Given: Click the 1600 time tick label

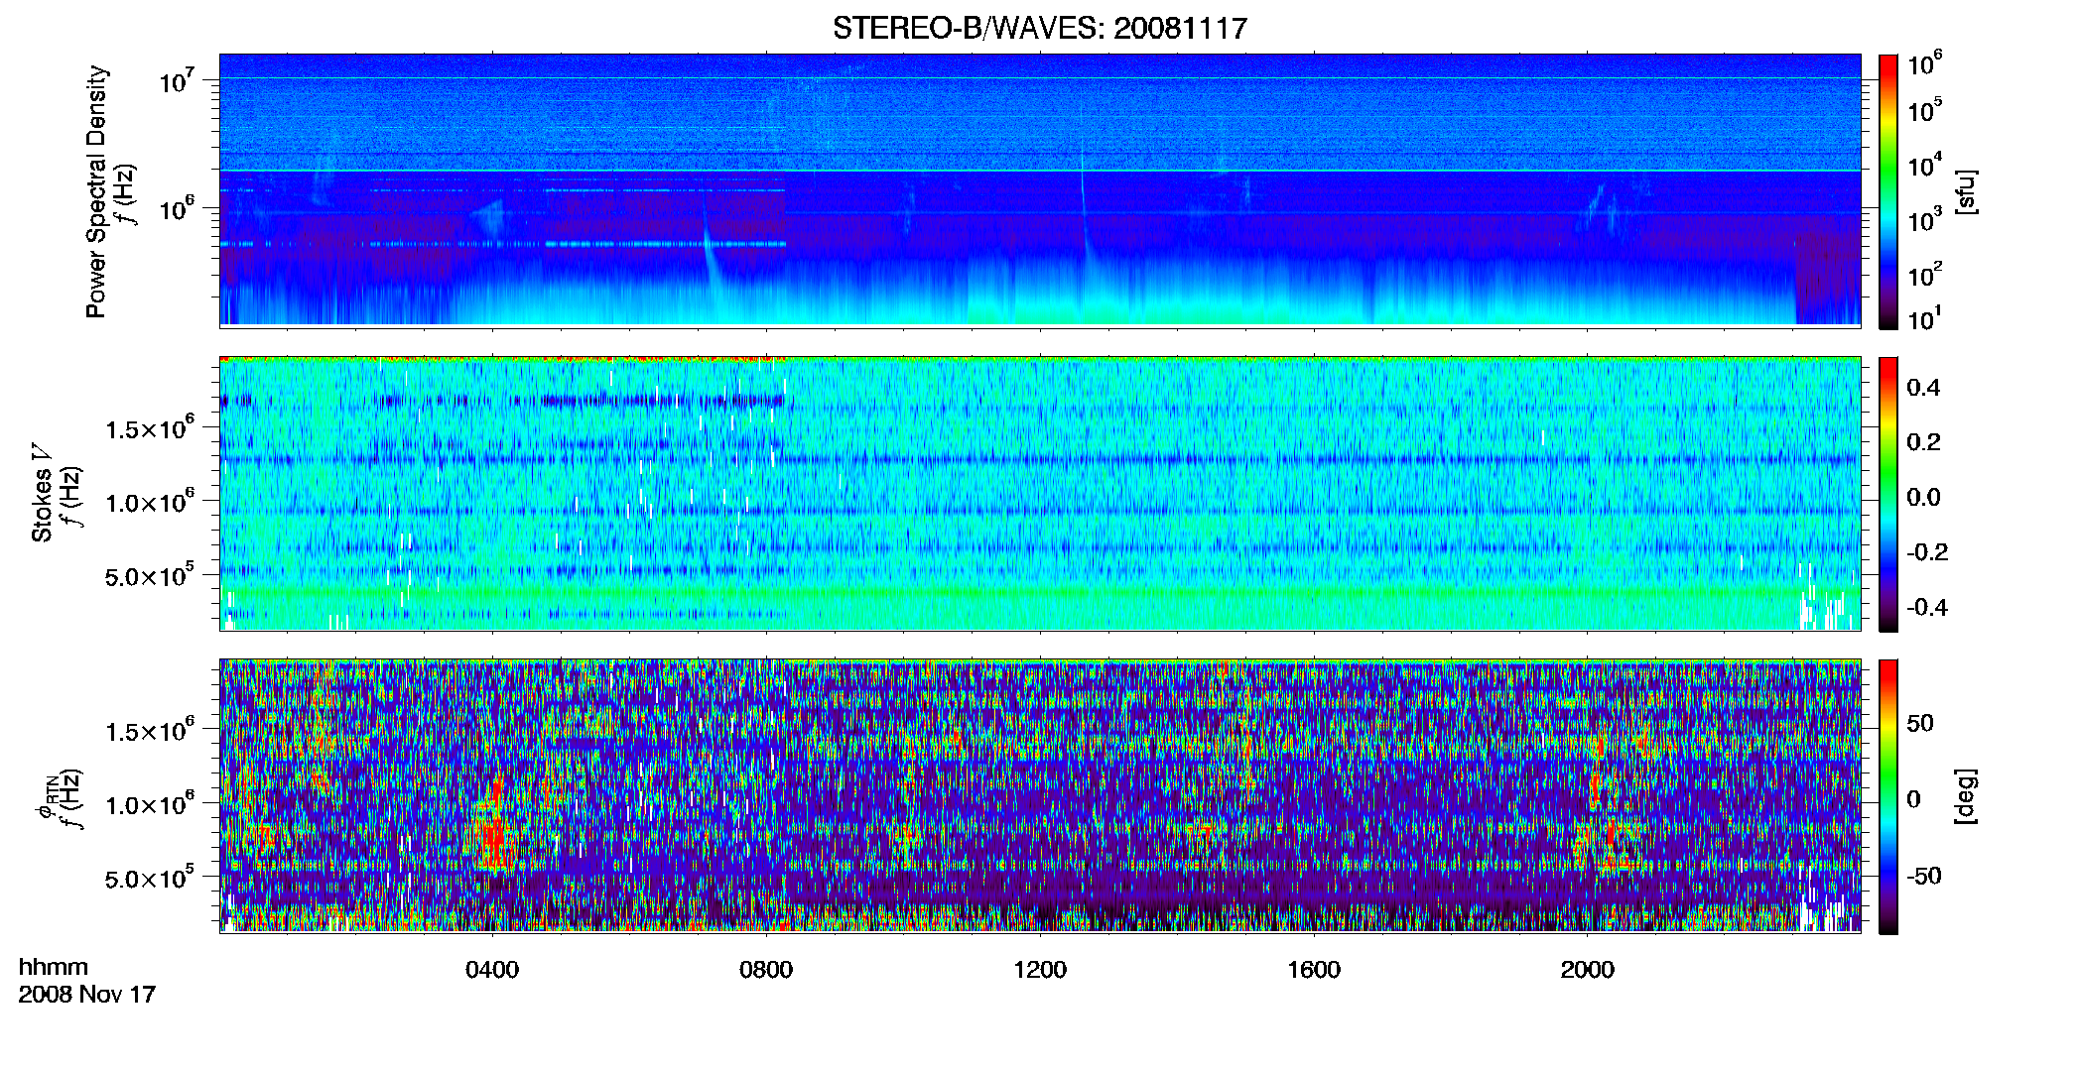Looking at the screenshot, I should coord(1314,969).
